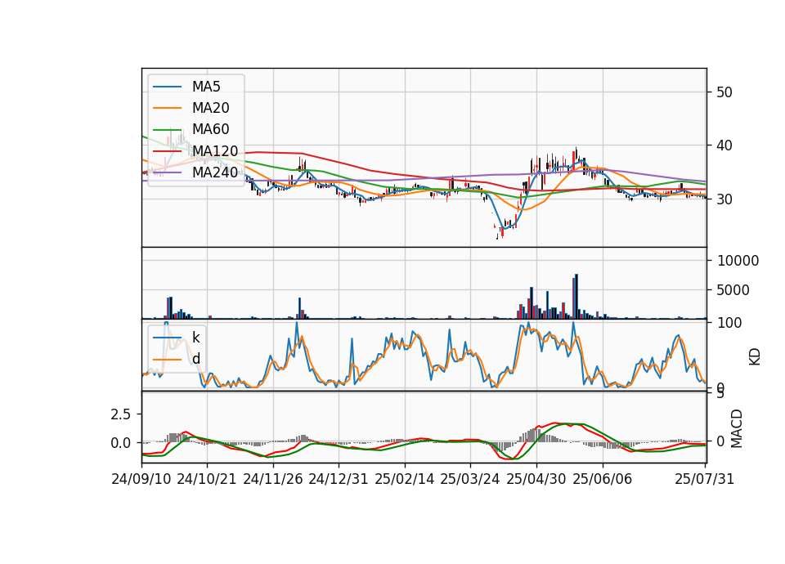Click the k legend label in KD panel
785x564 pixels.
coord(195,338)
